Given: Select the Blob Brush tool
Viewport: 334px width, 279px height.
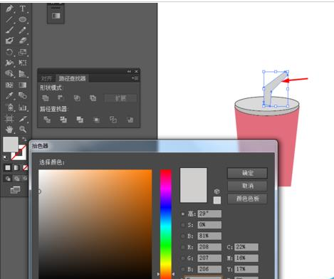Looking at the screenshot, I should click(9, 41).
